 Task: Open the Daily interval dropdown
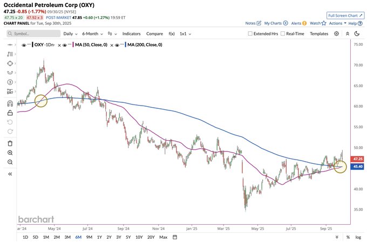[70, 33]
